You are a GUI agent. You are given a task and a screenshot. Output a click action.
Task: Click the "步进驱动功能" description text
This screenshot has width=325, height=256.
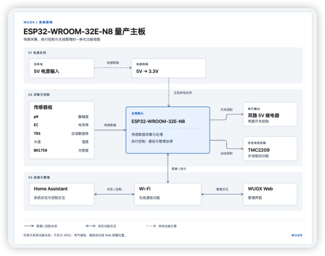pyautogui.click(x=258, y=156)
